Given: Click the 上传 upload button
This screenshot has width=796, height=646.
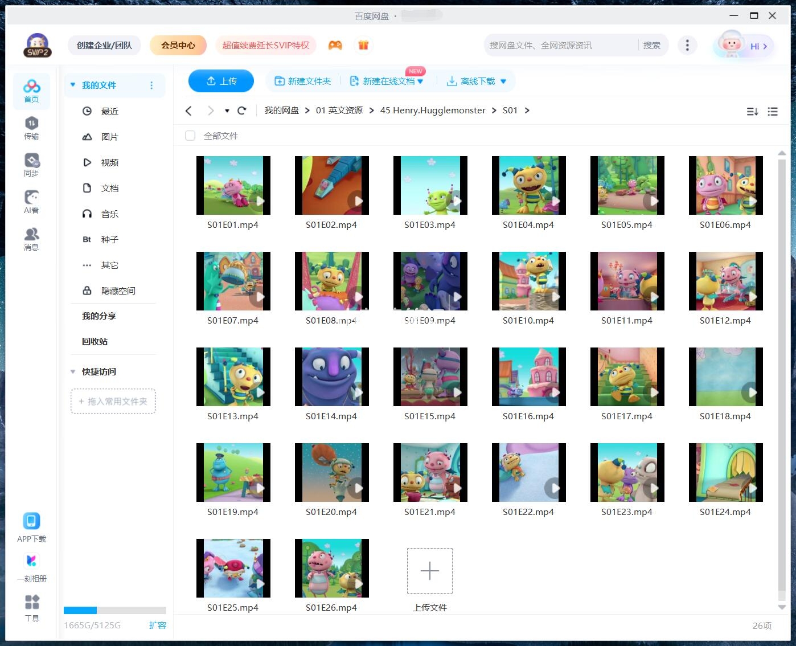Looking at the screenshot, I should click(x=221, y=81).
